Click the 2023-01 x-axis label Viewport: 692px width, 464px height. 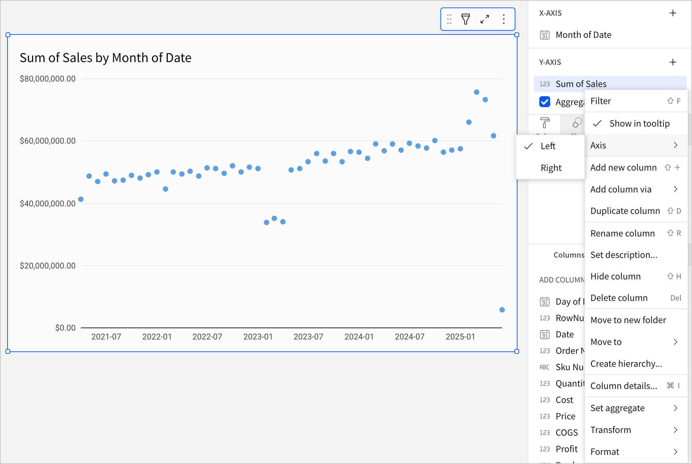258,337
